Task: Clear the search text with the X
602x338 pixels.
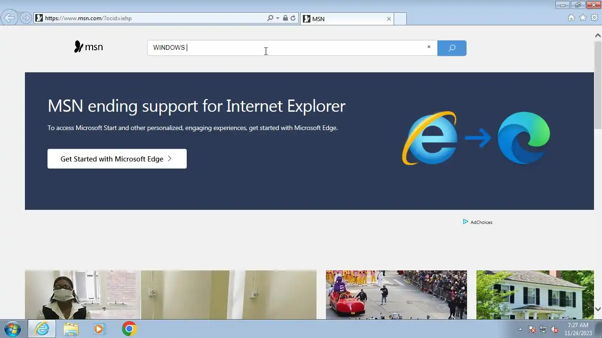Action: (x=428, y=47)
